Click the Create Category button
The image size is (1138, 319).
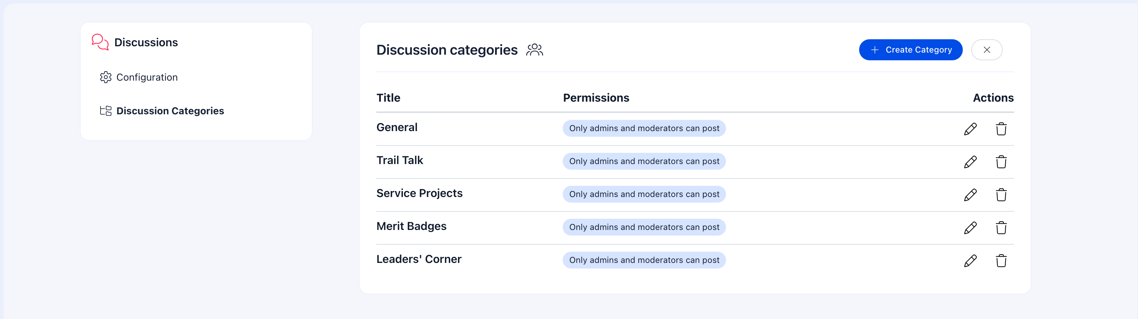point(910,49)
